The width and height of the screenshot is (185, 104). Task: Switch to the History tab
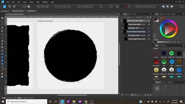point(164,82)
